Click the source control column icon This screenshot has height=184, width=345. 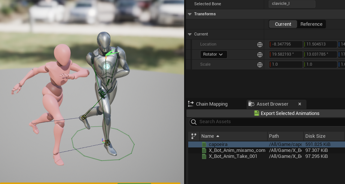click(x=193, y=136)
